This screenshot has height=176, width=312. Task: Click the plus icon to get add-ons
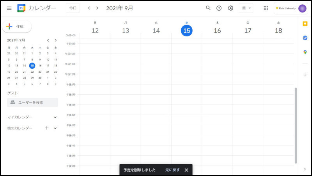click(x=305, y=75)
